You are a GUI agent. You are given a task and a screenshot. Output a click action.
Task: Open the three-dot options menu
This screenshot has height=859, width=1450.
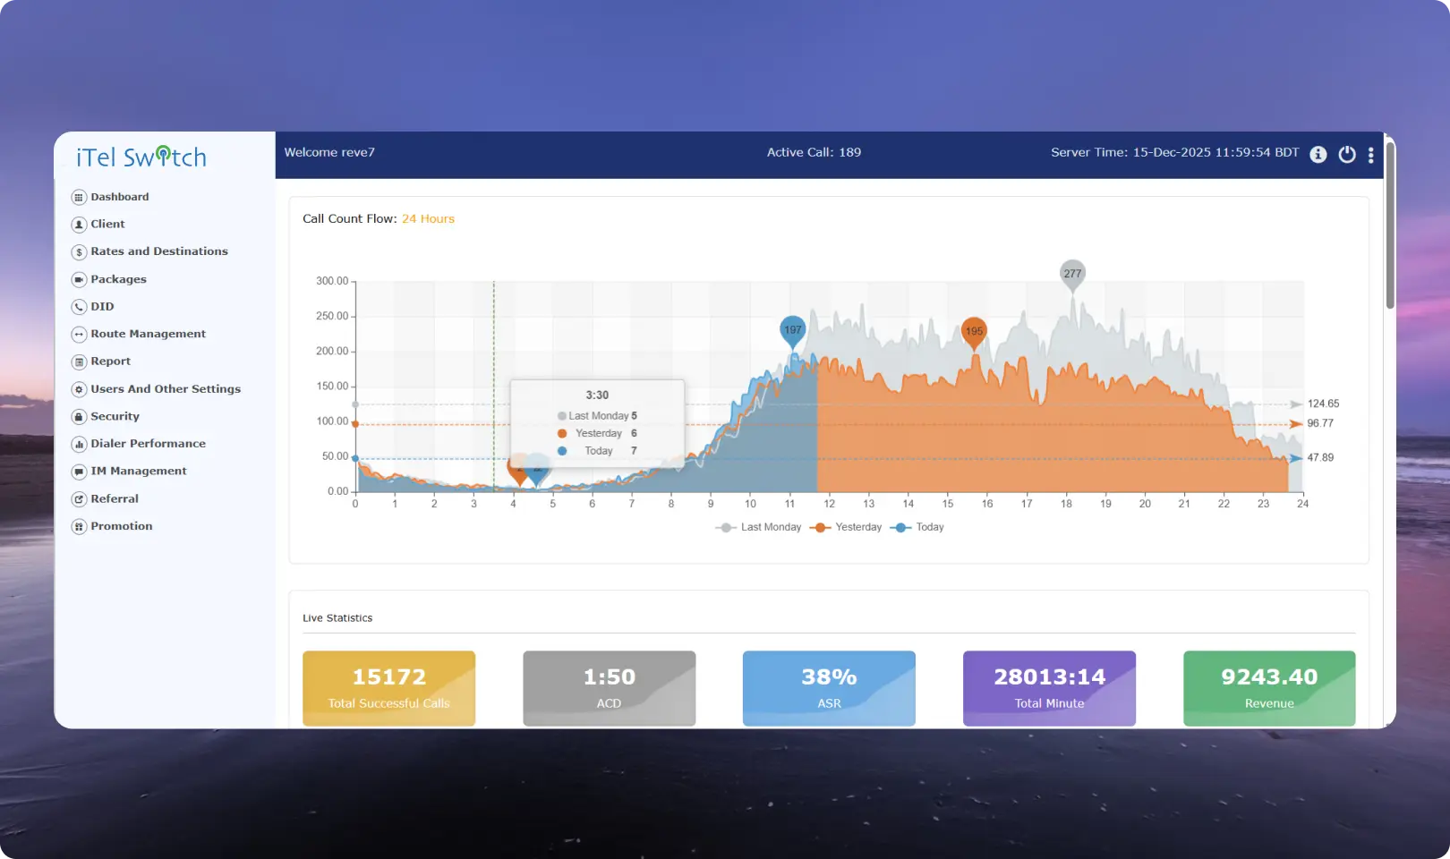[1370, 155]
